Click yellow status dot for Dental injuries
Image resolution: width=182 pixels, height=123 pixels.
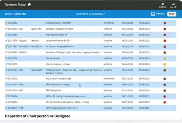[x=165, y=58]
